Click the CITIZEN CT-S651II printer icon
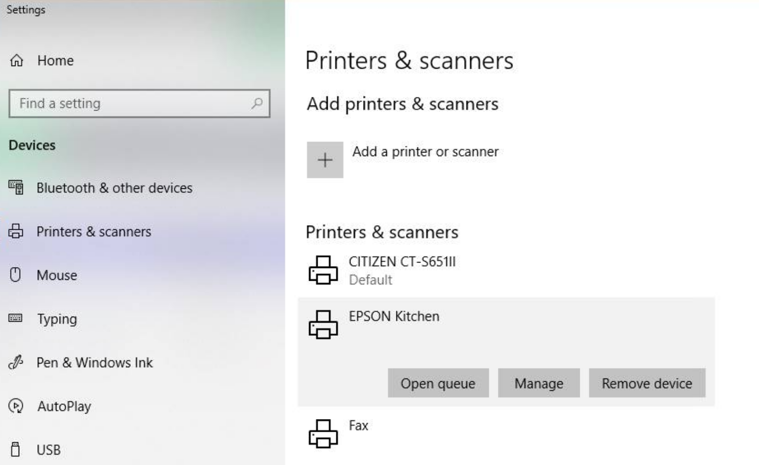 [323, 270]
